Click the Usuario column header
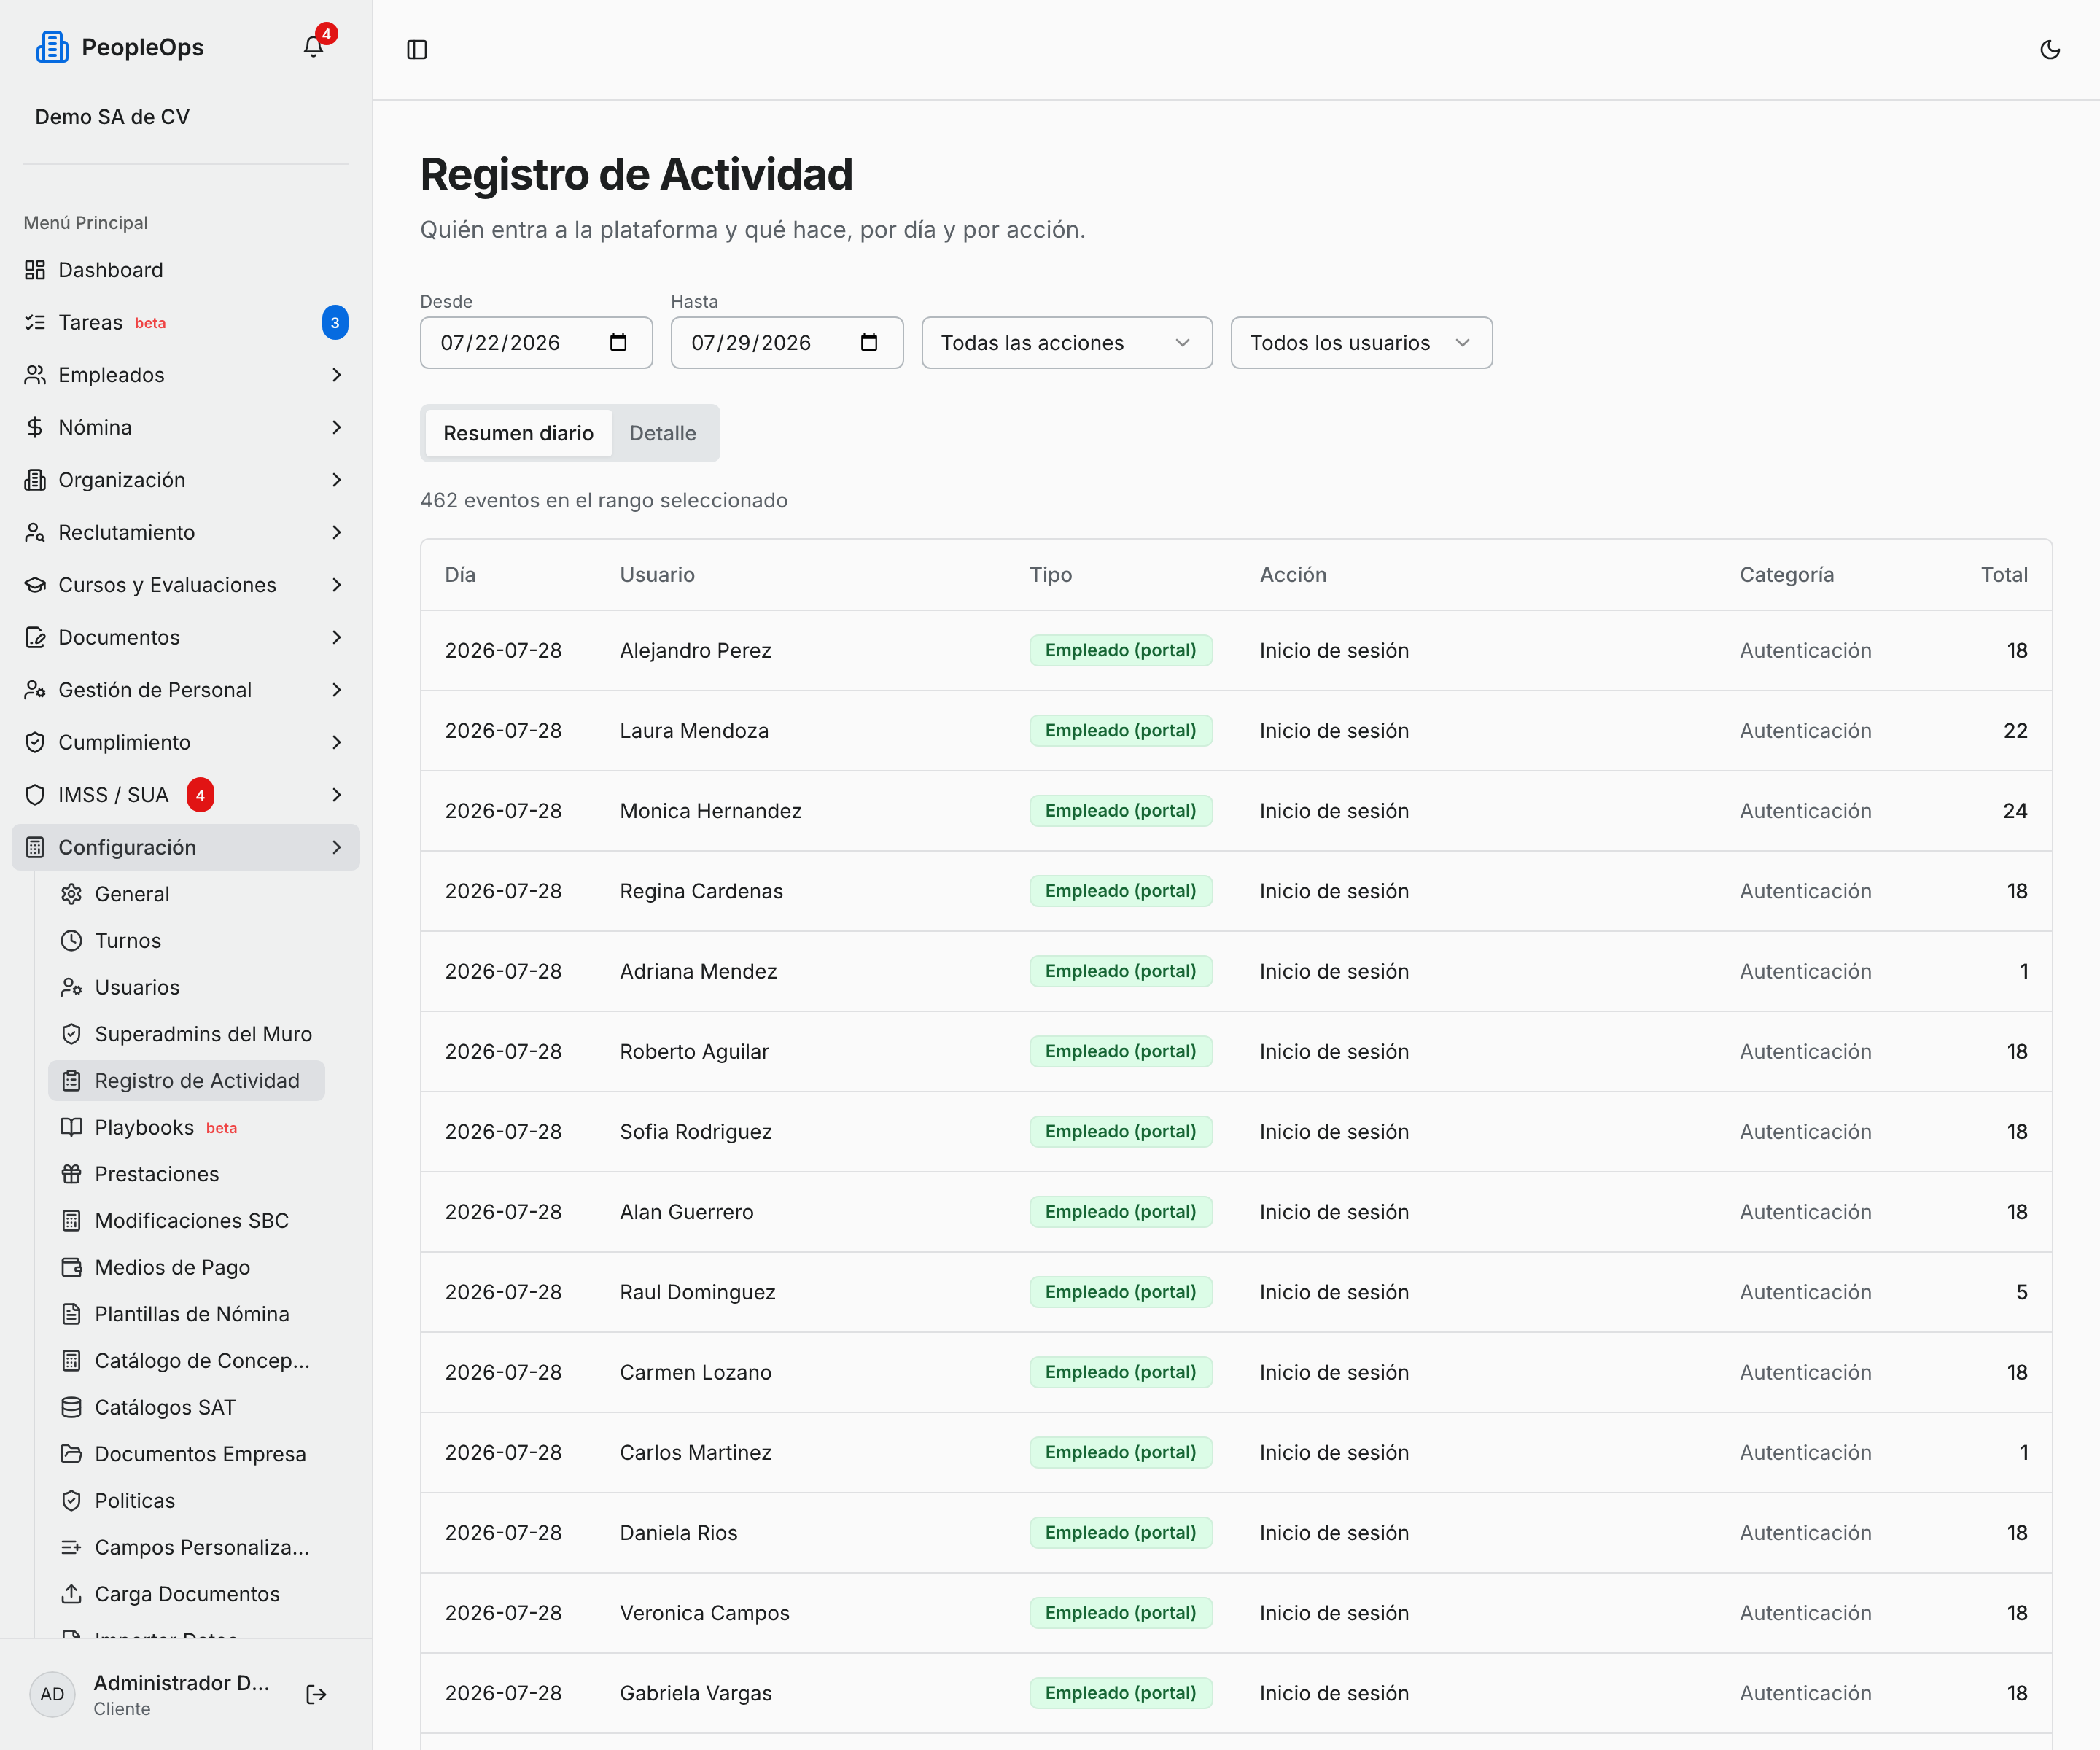Screen dimensions: 2100x1750 point(657,575)
